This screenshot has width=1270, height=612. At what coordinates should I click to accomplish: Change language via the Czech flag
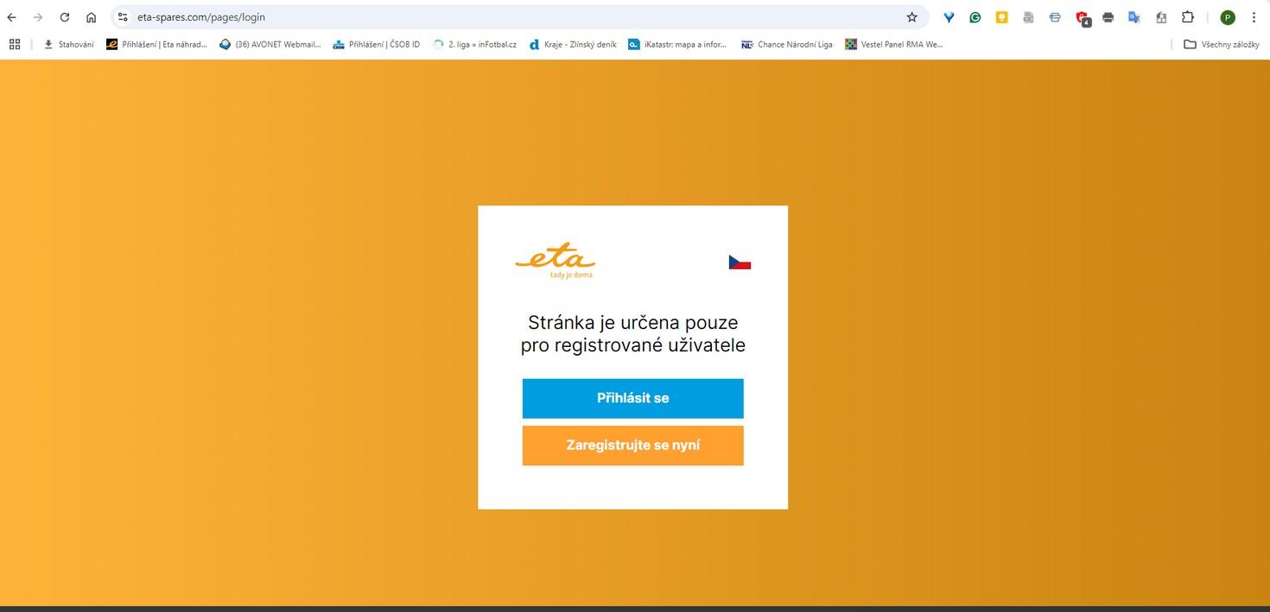point(740,262)
